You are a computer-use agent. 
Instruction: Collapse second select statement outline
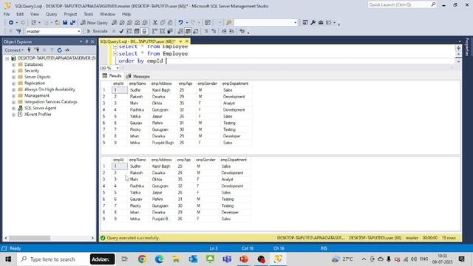click(x=115, y=54)
